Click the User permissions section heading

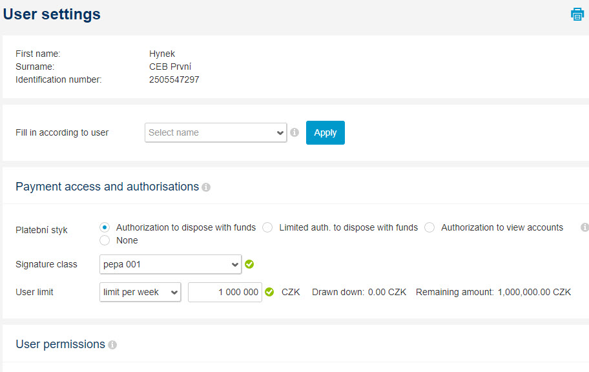(61, 344)
